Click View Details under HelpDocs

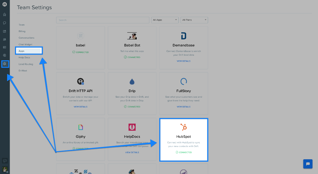tap(132, 152)
